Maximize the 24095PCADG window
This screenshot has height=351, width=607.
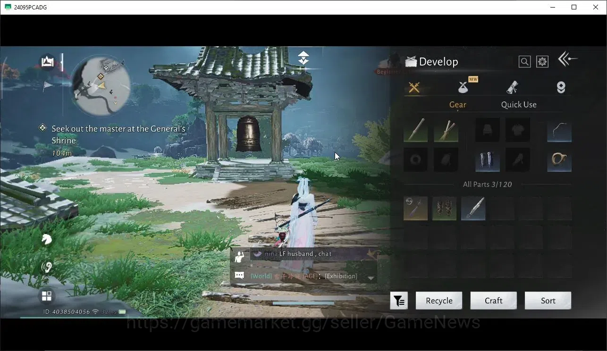[x=574, y=7]
